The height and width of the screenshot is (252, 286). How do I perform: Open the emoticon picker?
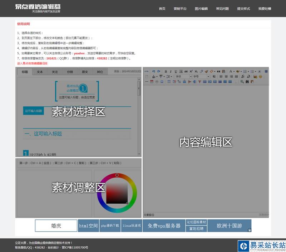coord(261,77)
